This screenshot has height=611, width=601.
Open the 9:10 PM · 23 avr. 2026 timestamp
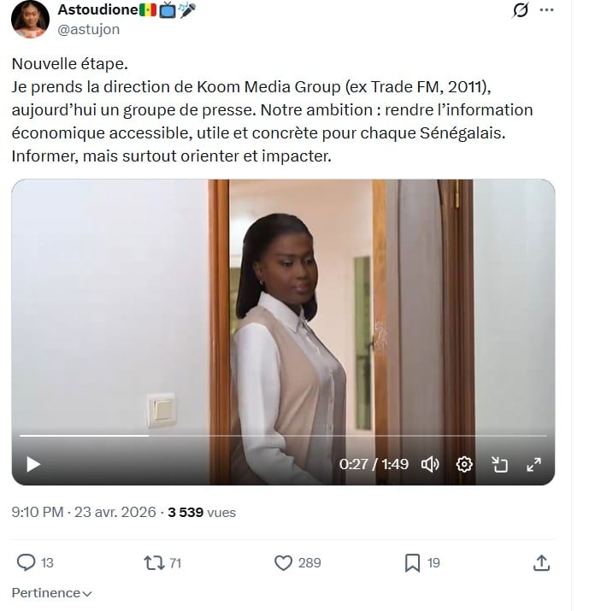(84, 512)
